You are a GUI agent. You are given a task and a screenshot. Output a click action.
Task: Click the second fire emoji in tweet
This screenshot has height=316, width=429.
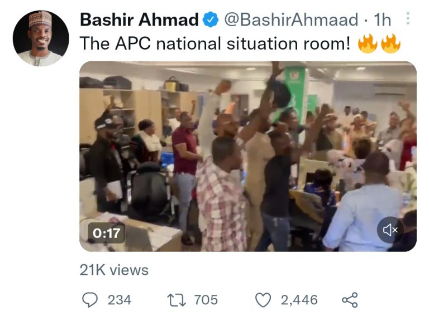click(x=390, y=43)
